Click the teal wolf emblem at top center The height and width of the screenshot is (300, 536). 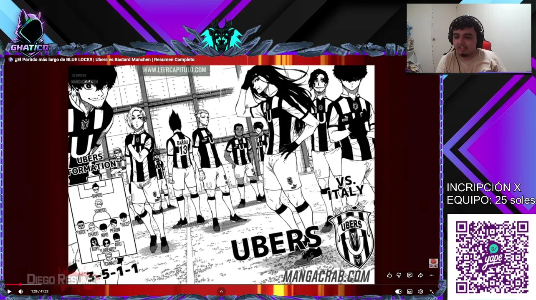pos(222,37)
